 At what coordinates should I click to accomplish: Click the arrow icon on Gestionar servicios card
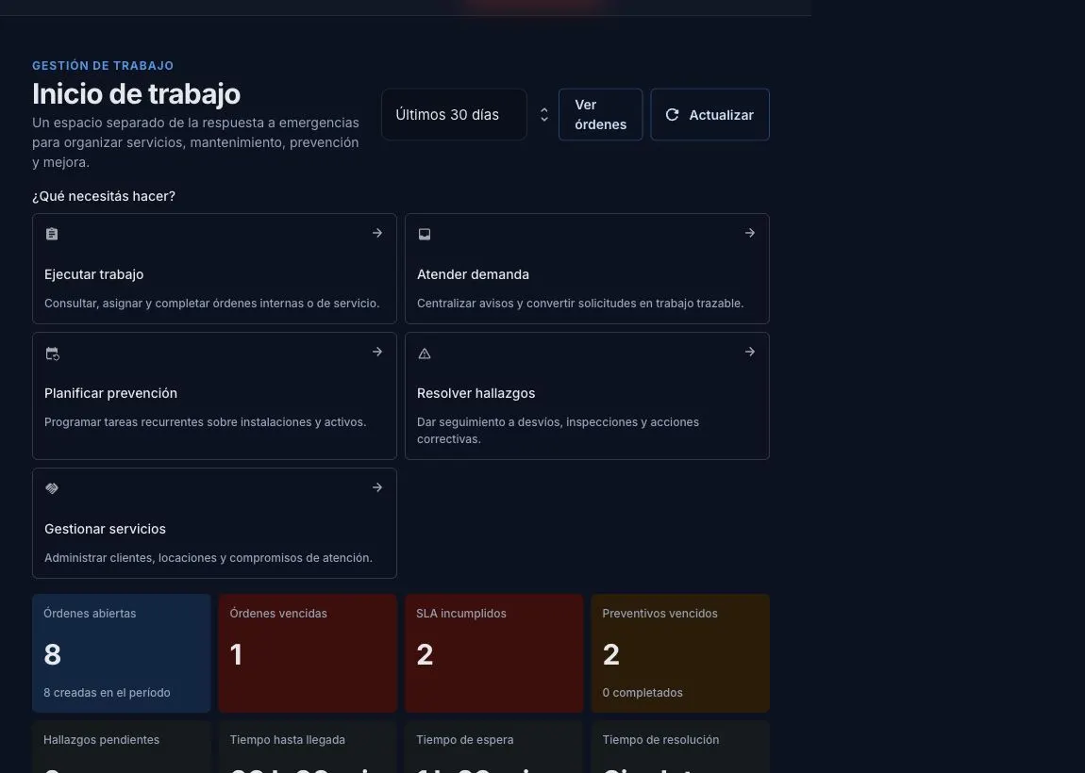[377, 487]
